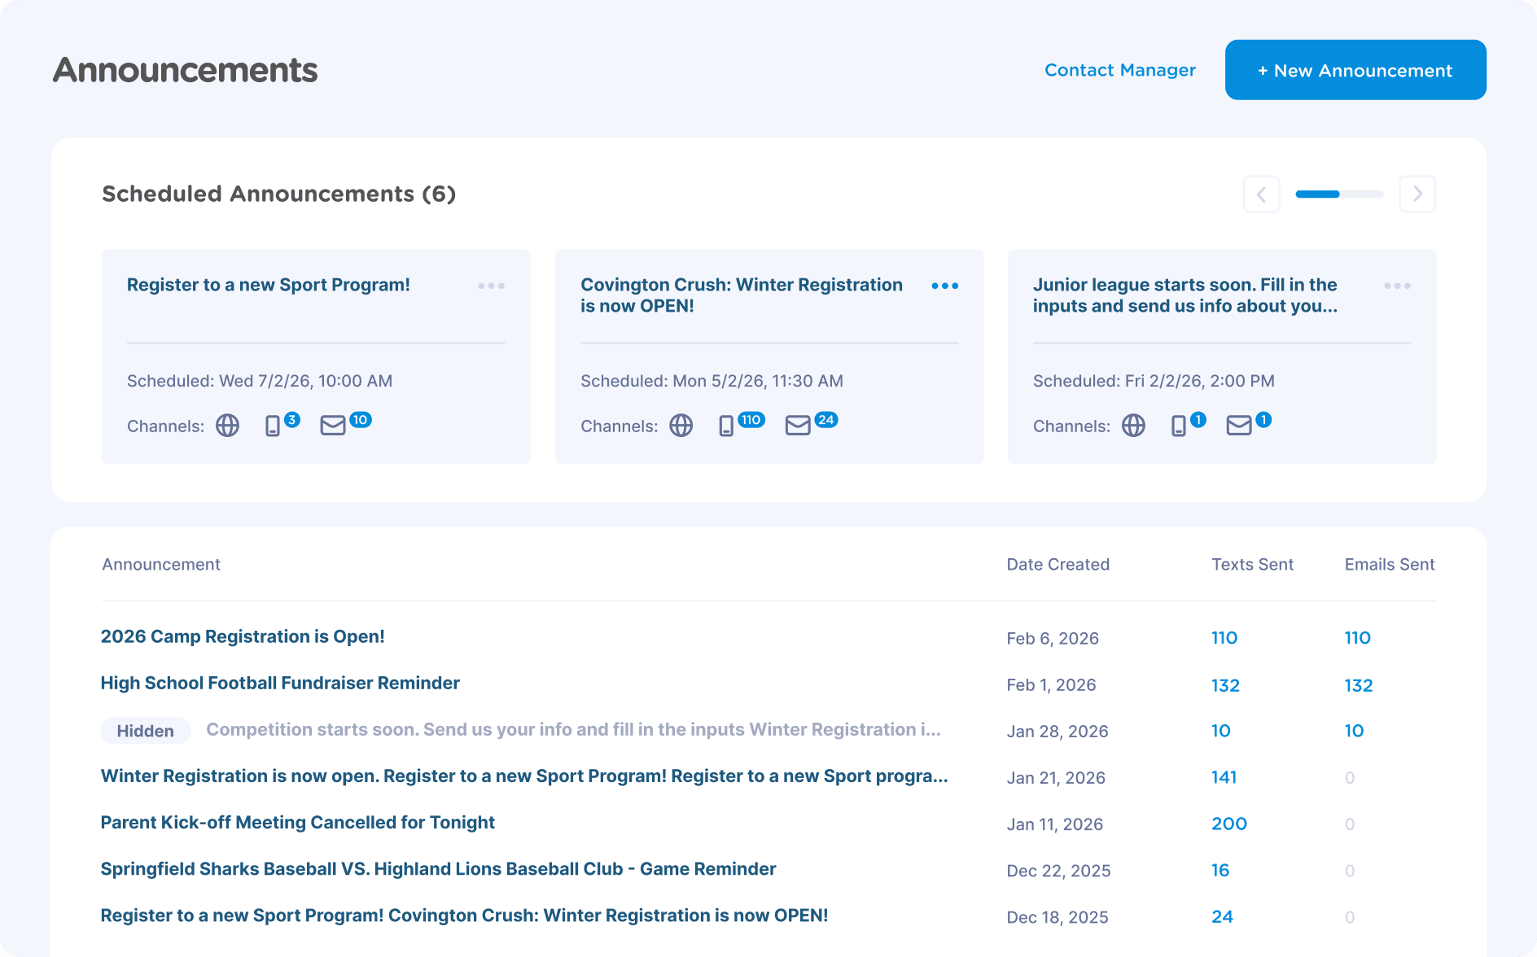The height and width of the screenshot is (957, 1537).
Task: Open Winter Registration is now open announcement
Action: point(524,776)
